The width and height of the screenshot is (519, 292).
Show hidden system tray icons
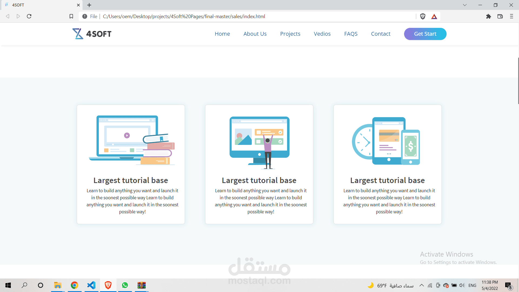421,285
